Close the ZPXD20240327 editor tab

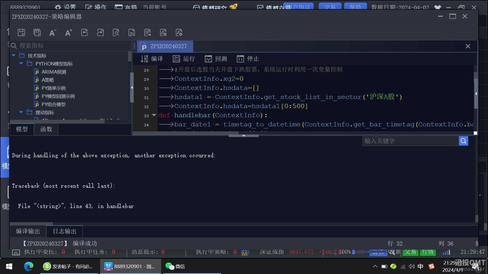468,46
